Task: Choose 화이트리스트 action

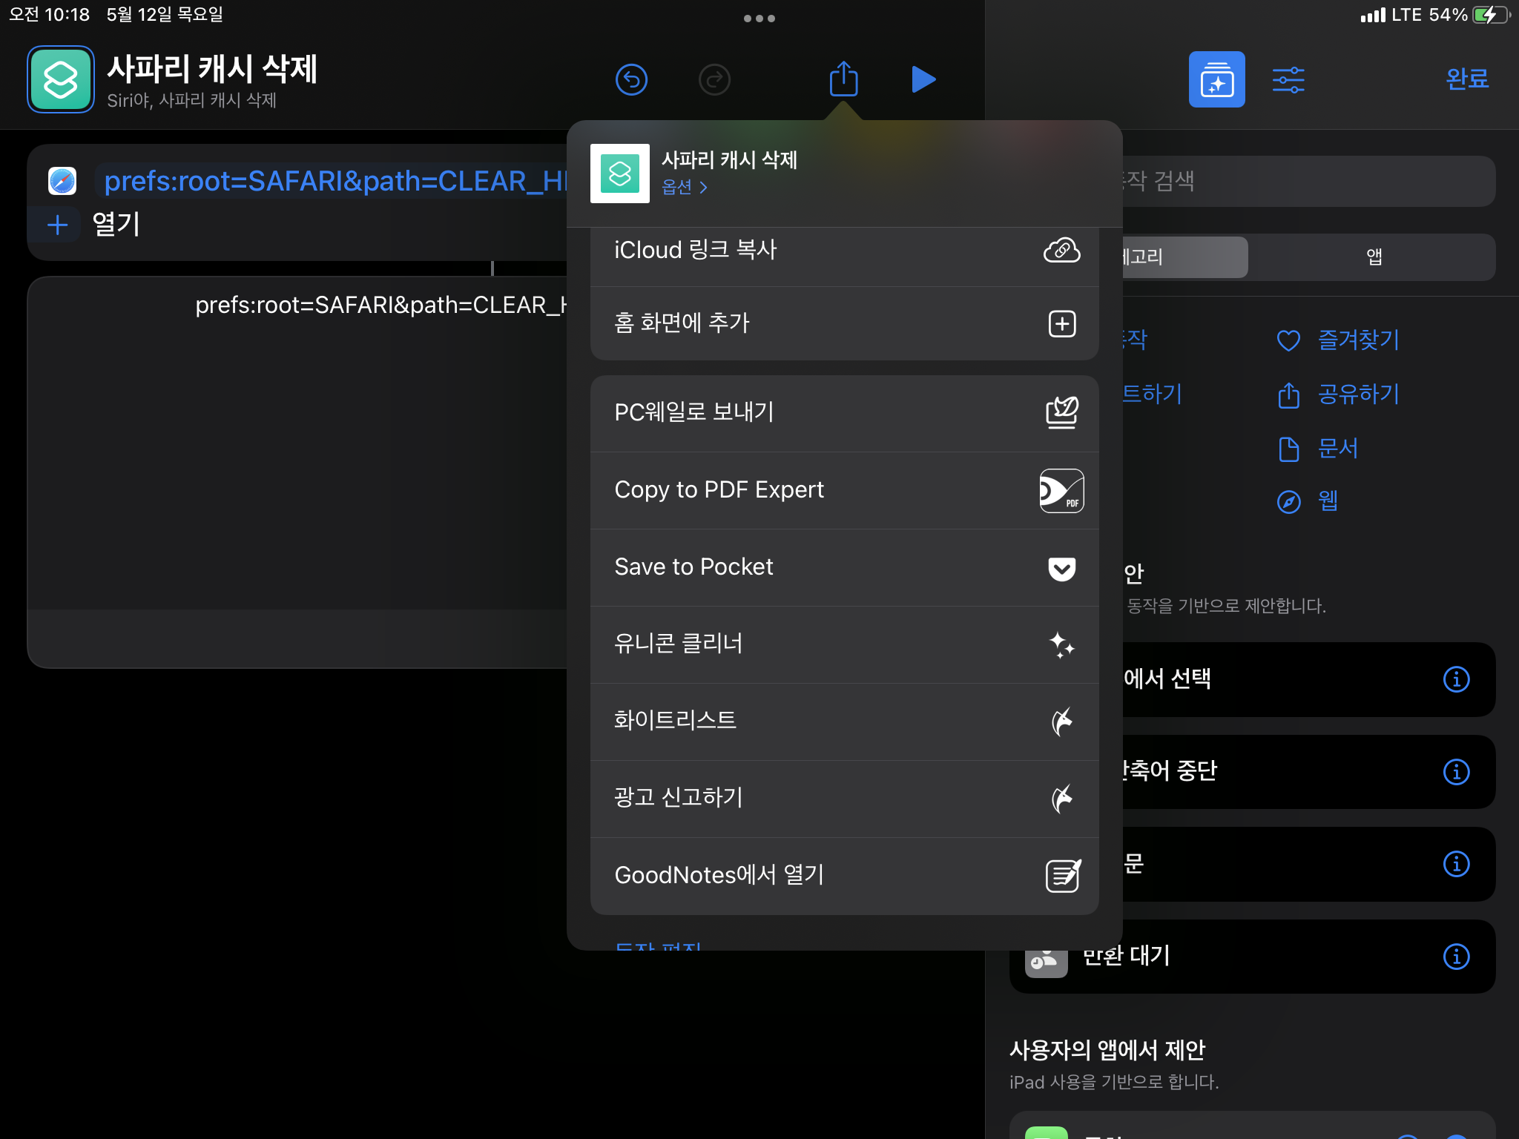Action: click(844, 722)
